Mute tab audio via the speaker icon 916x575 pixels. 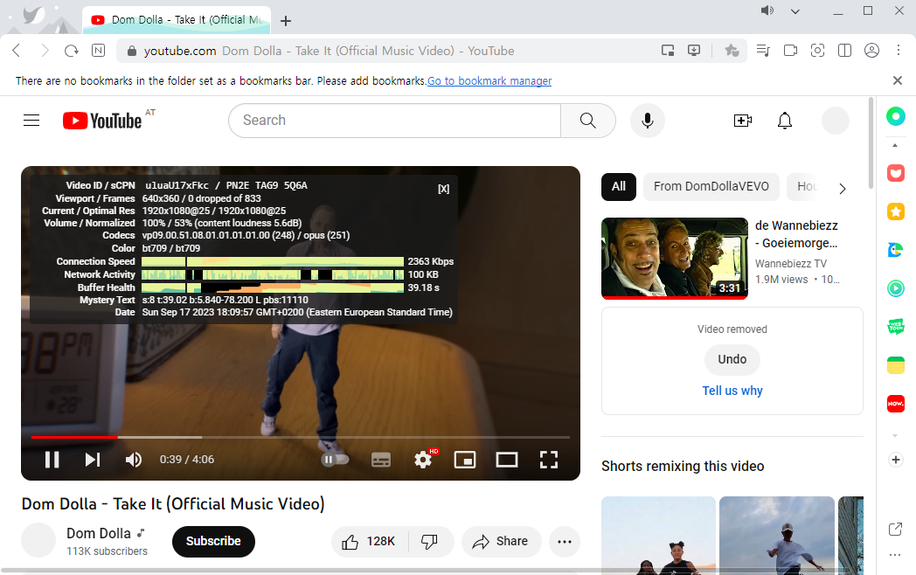[x=767, y=10]
